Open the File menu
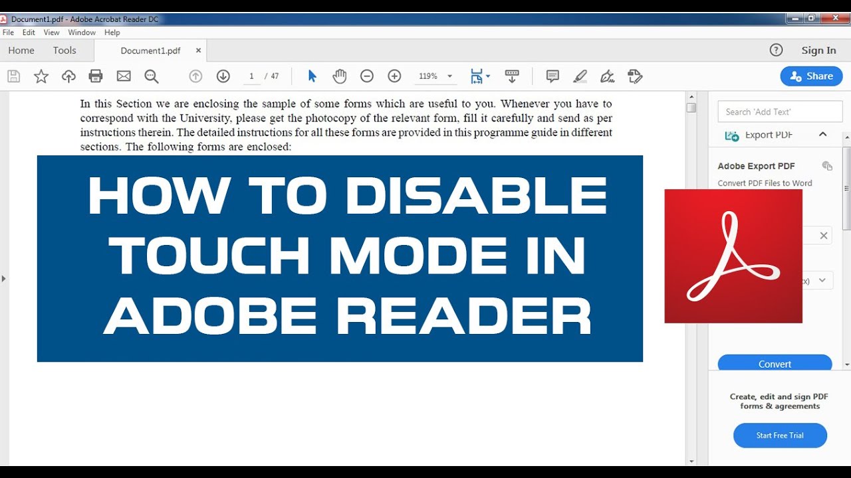This screenshot has width=851, height=478. (x=8, y=33)
